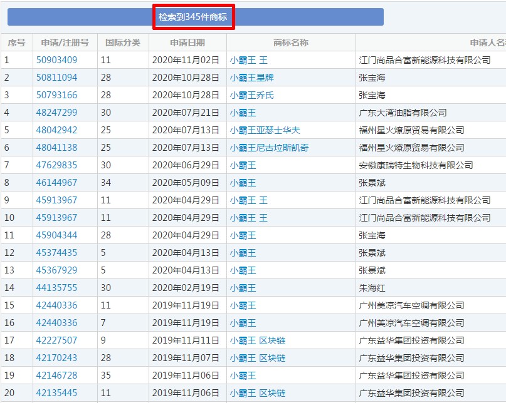Open trademark 小霸王亚瑟士华夫 link
This screenshot has height=403, width=506.
point(265,130)
